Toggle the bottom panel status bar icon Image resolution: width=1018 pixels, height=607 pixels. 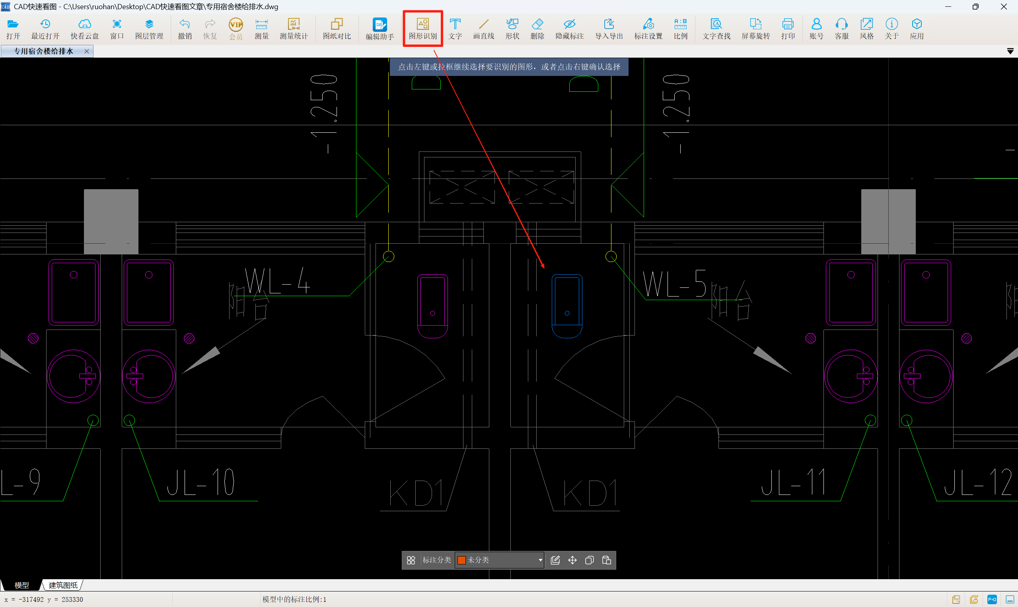click(1009, 599)
